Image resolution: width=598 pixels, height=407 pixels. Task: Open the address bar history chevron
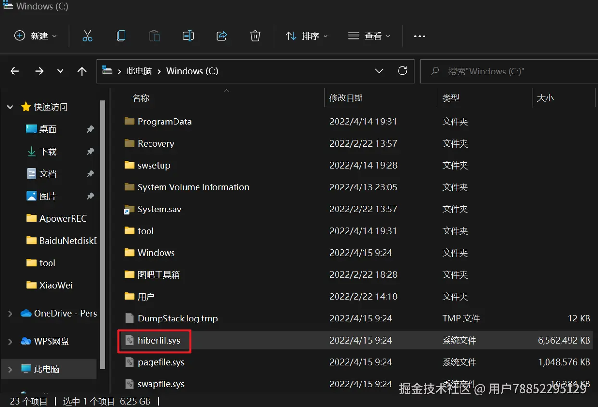click(379, 71)
